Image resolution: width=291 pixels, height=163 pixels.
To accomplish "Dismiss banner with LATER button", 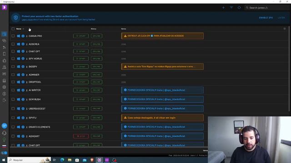I will [281, 18].
